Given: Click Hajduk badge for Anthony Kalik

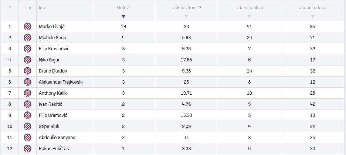Looking at the screenshot, I should tap(28, 93).
